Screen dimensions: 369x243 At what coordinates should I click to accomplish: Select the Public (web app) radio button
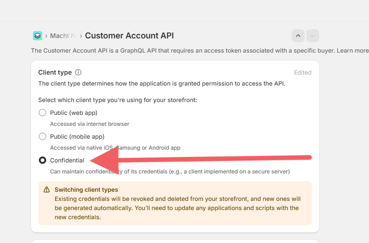[x=43, y=113]
